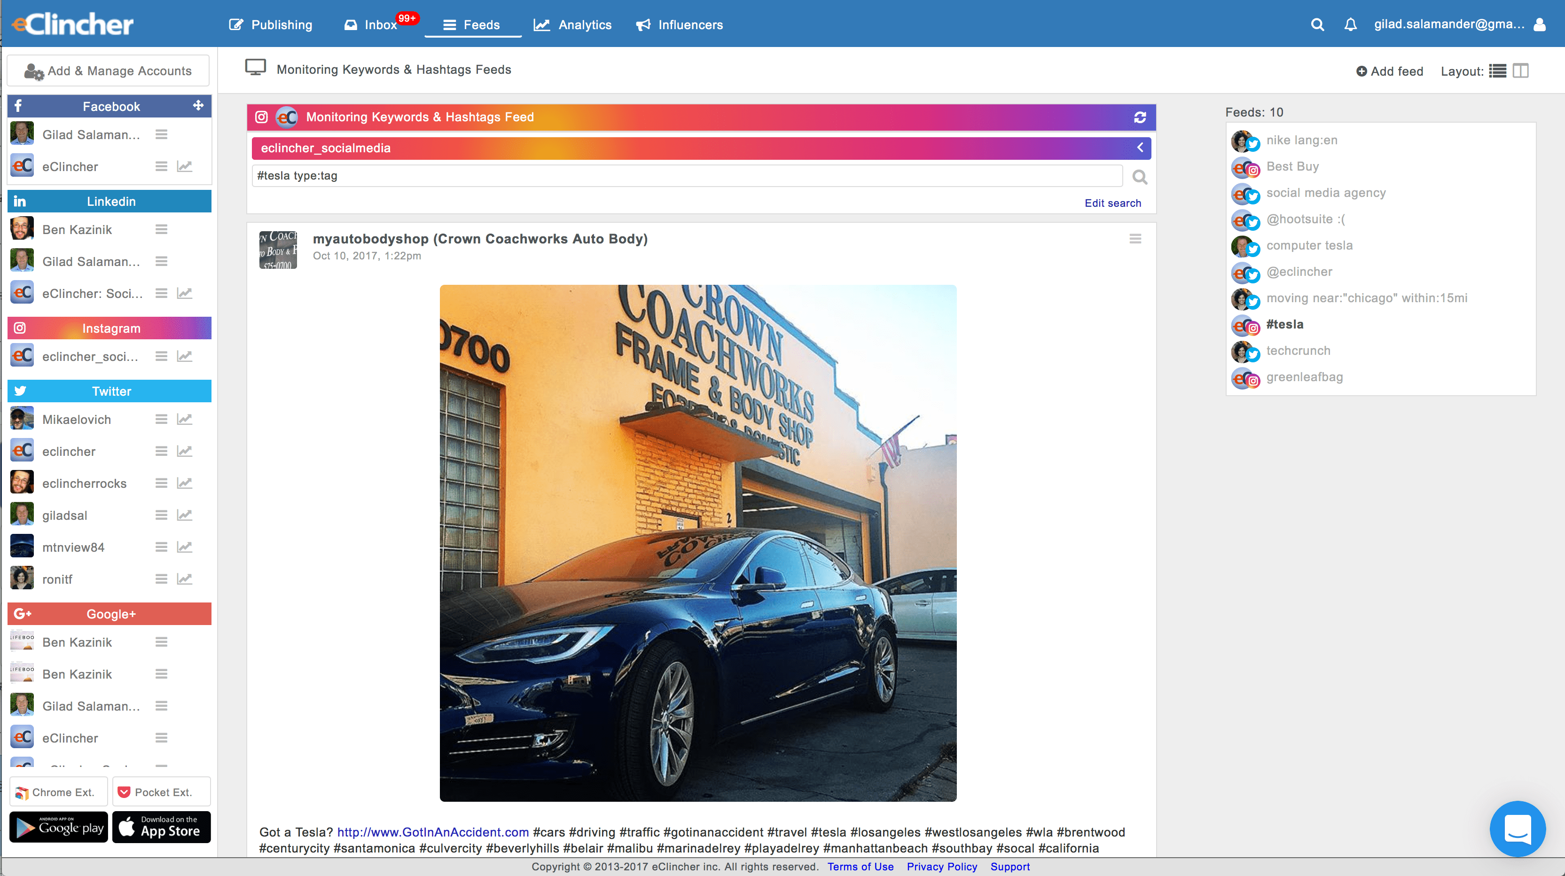The width and height of the screenshot is (1565, 876).
Task: Open the user profile icon
Action: [x=1540, y=25]
